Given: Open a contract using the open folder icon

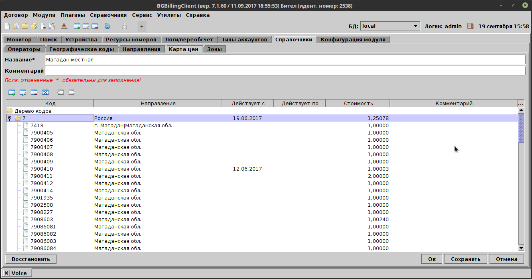Looking at the screenshot, I should (x=24, y=26).
